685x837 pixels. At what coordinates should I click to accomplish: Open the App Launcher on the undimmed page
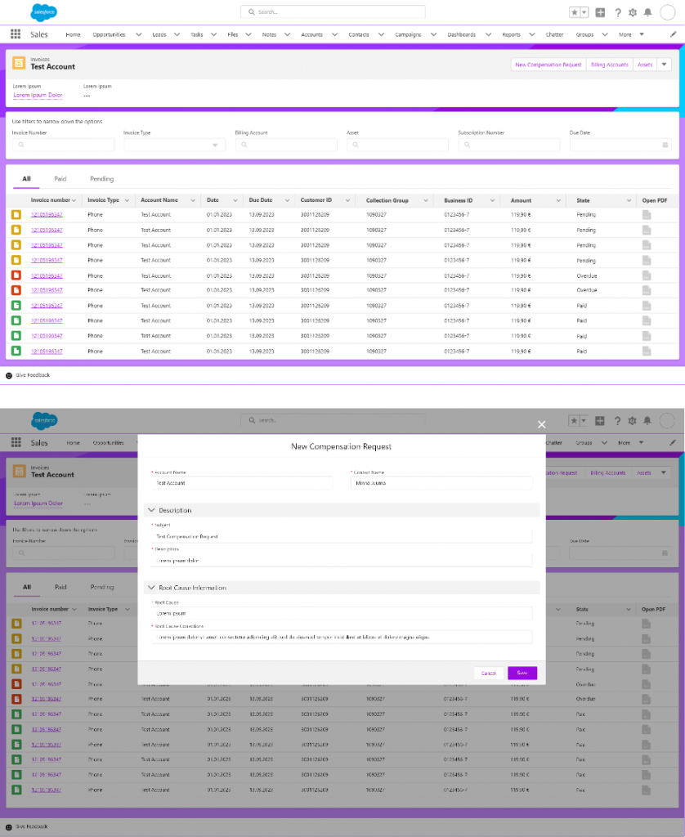(16, 34)
